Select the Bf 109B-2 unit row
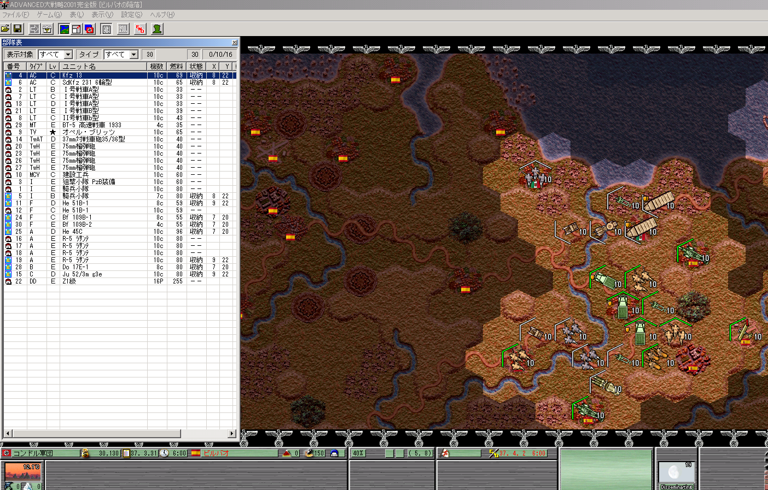This screenshot has height=490, width=768. coord(120,225)
